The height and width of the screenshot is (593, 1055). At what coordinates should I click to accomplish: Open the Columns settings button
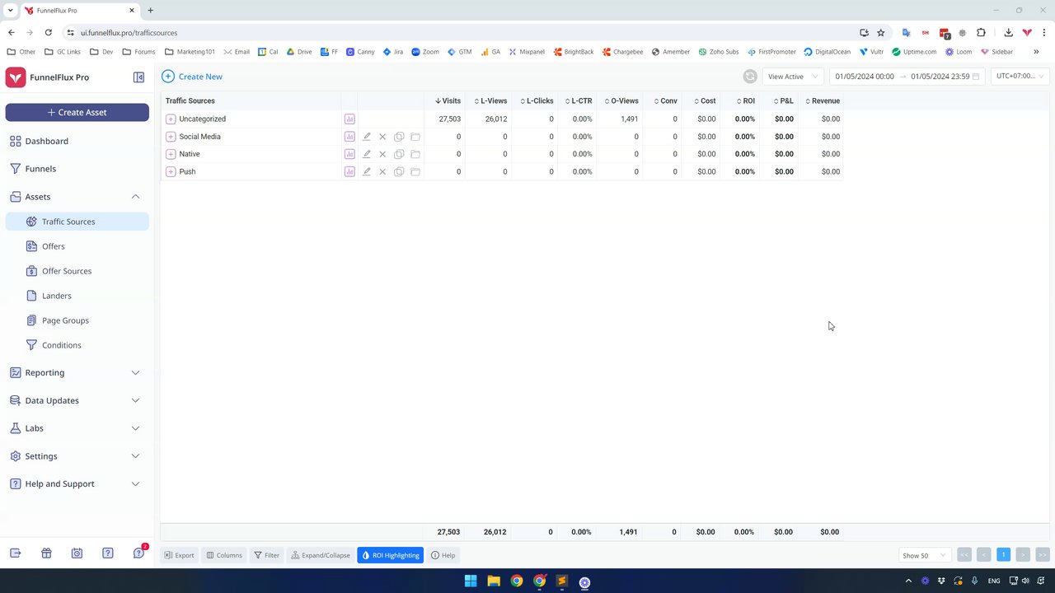[224, 555]
